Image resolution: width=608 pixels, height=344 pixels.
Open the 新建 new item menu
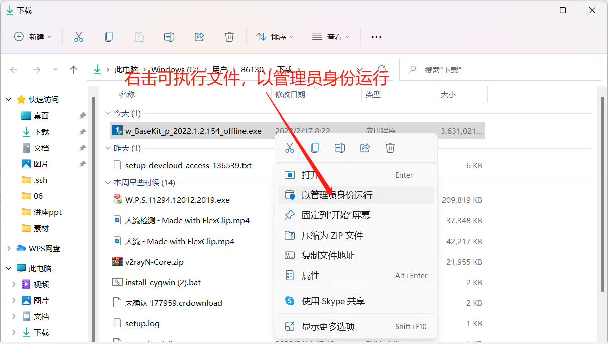pyautogui.click(x=33, y=37)
